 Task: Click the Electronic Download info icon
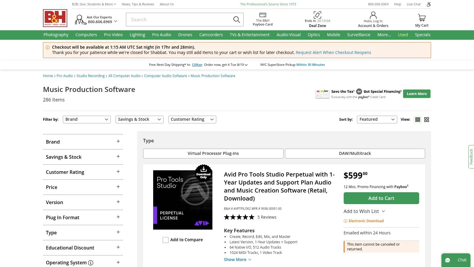point(345,221)
